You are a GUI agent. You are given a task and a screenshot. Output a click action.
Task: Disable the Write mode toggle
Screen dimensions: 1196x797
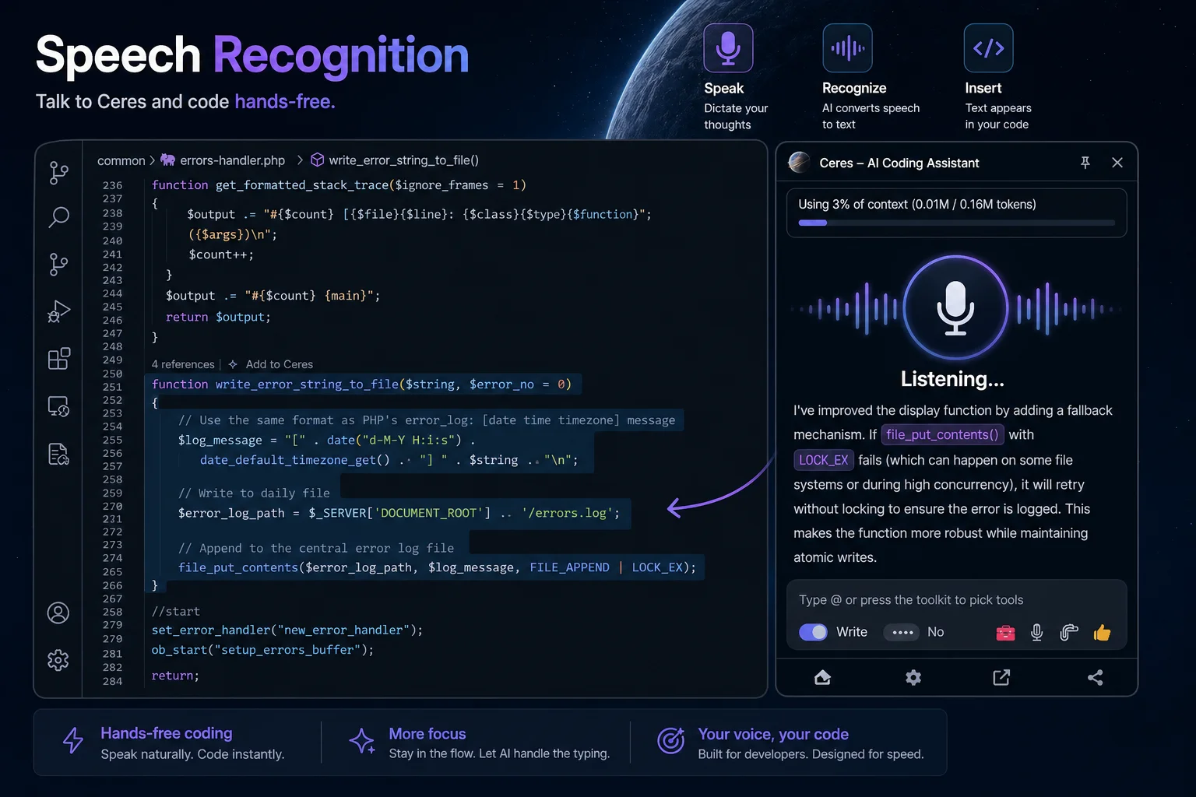[813, 632]
